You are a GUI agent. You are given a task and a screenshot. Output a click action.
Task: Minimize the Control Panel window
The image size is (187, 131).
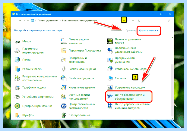click(153, 14)
